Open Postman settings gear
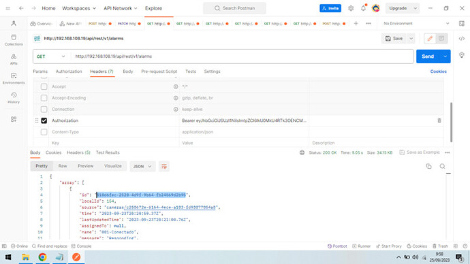470x264 pixels. coord(351,8)
